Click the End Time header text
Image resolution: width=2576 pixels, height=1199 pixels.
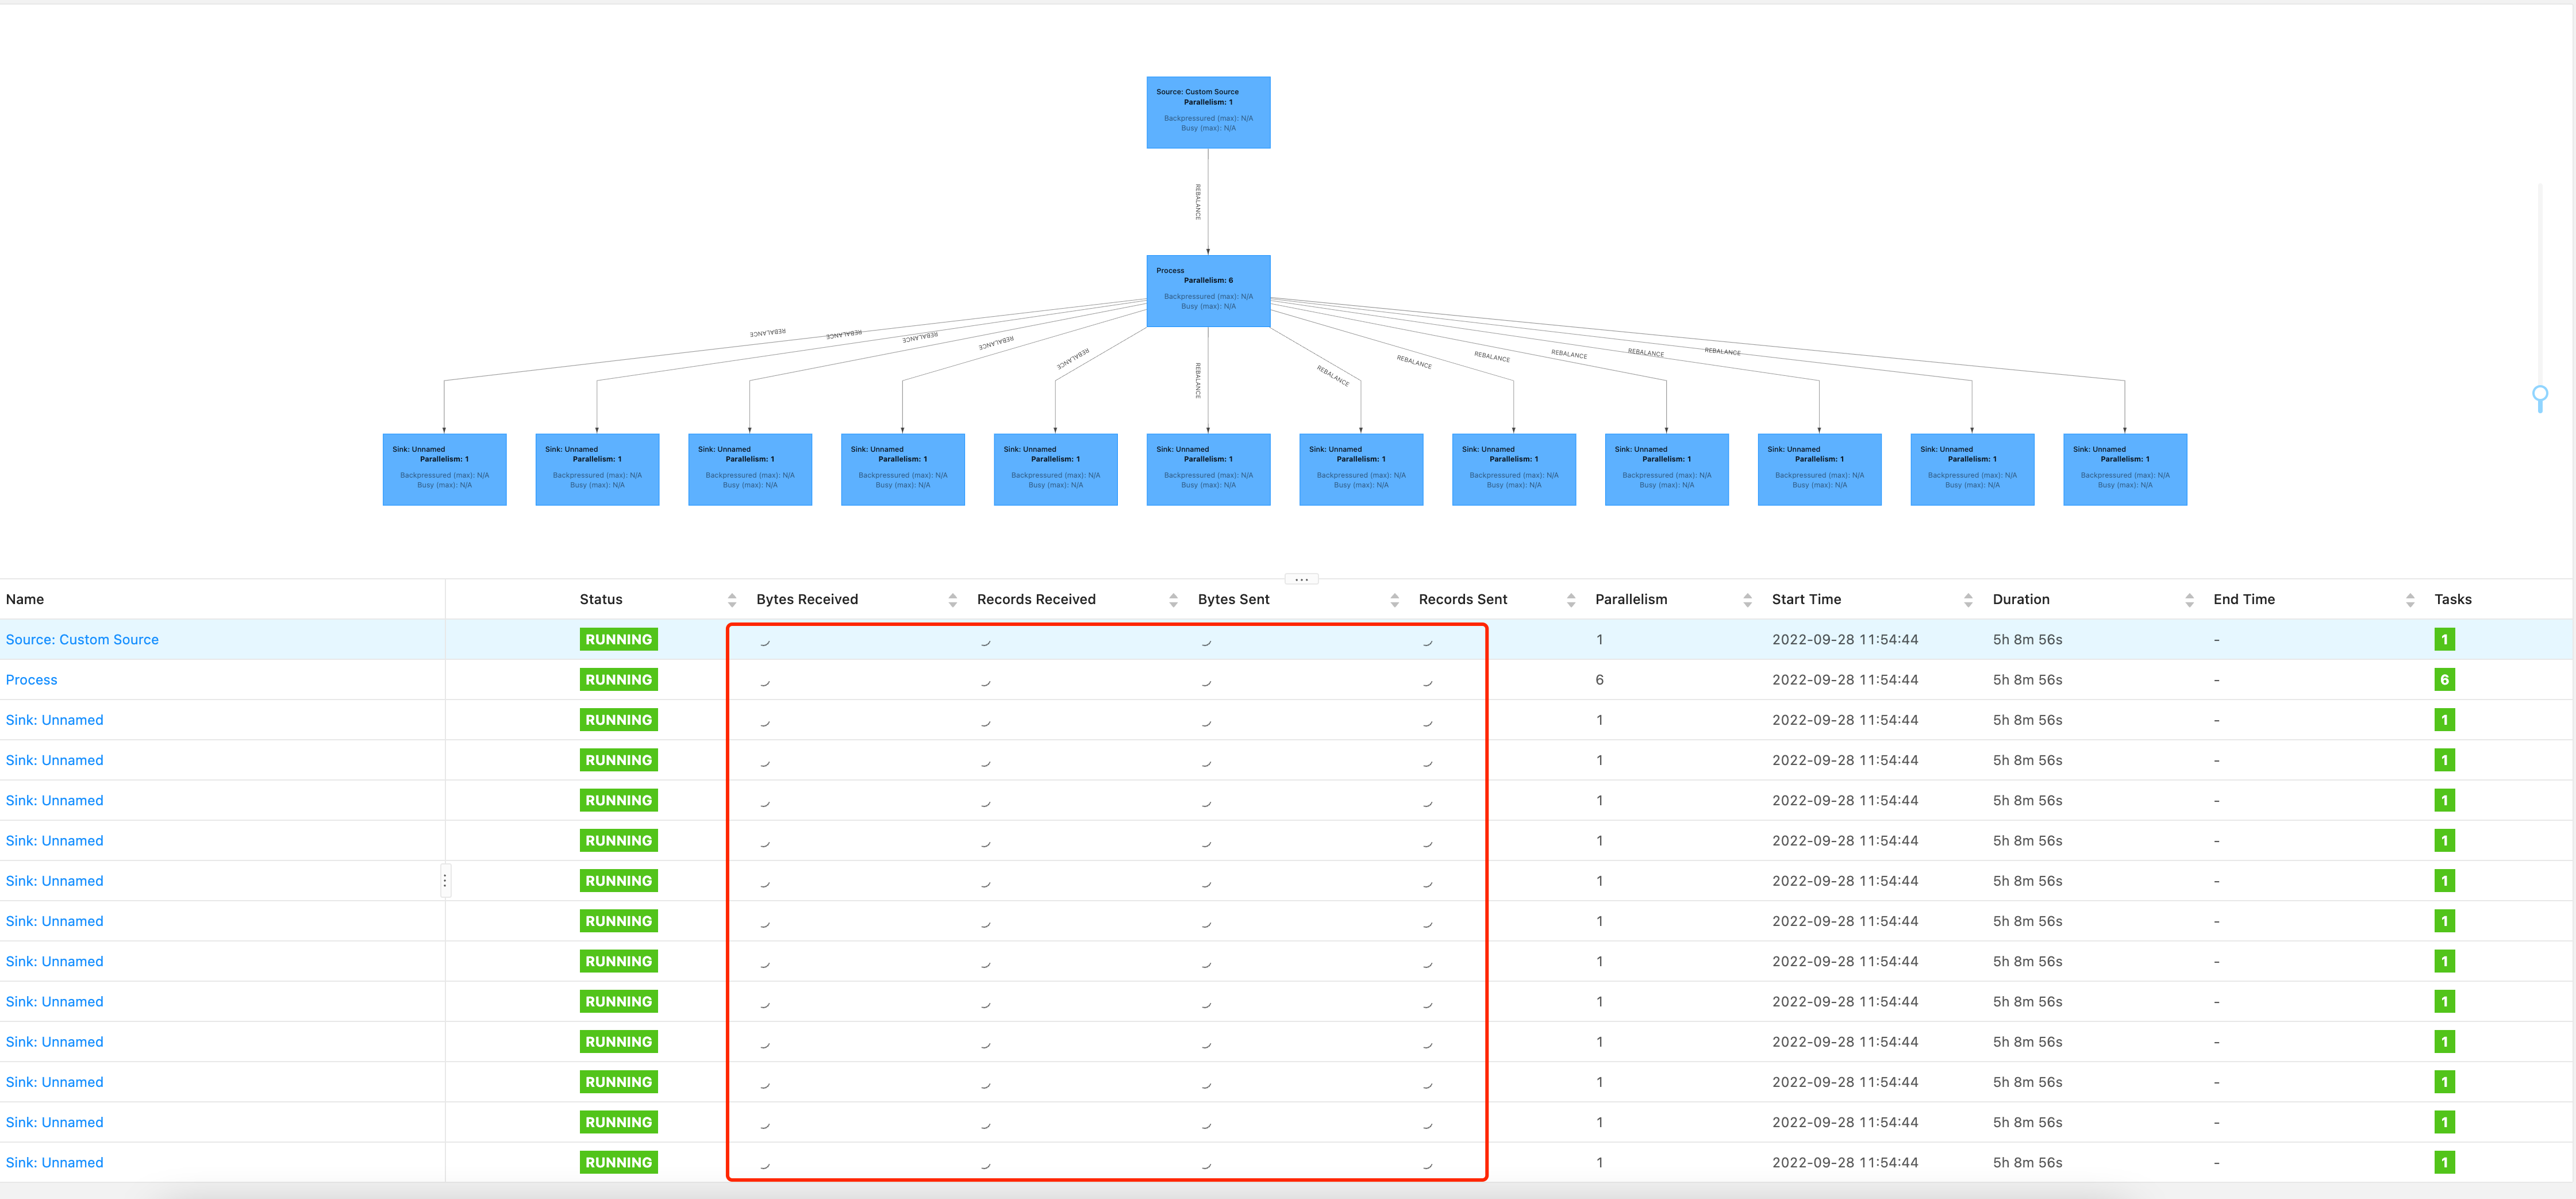[x=2244, y=600]
